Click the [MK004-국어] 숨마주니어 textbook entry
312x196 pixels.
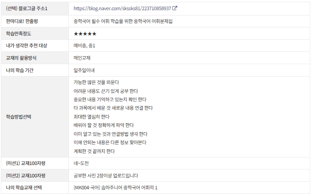click(x=116, y=188)
